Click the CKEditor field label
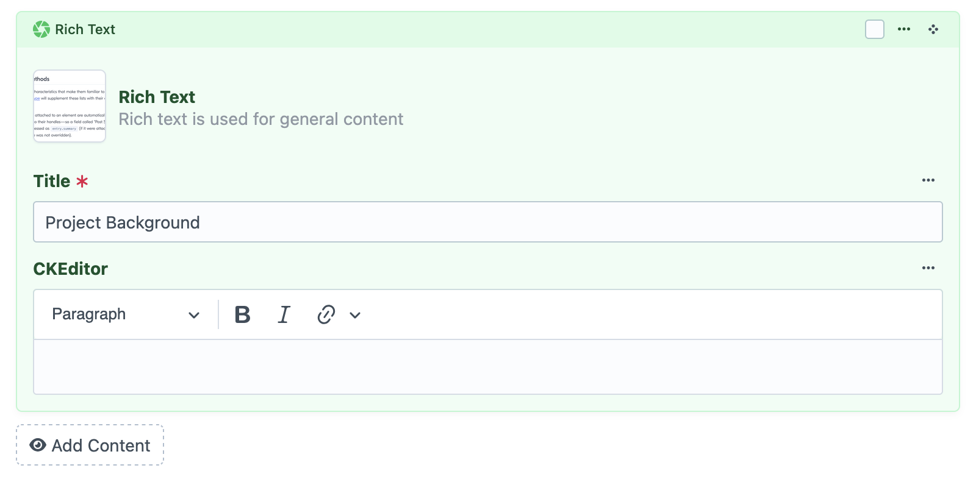The height and width of the screenshot is (482, 976). 70,269
